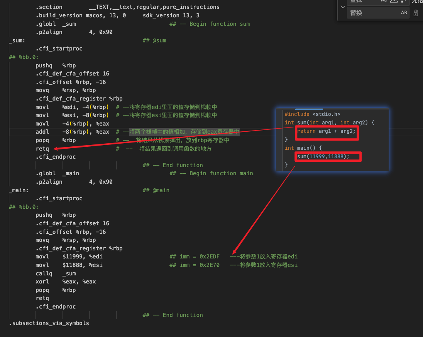Image resolution: width=423 pixels, height=337 pixels.
Task: Click 'int main() {' in the C snippet
Action: tap(303, 148)
